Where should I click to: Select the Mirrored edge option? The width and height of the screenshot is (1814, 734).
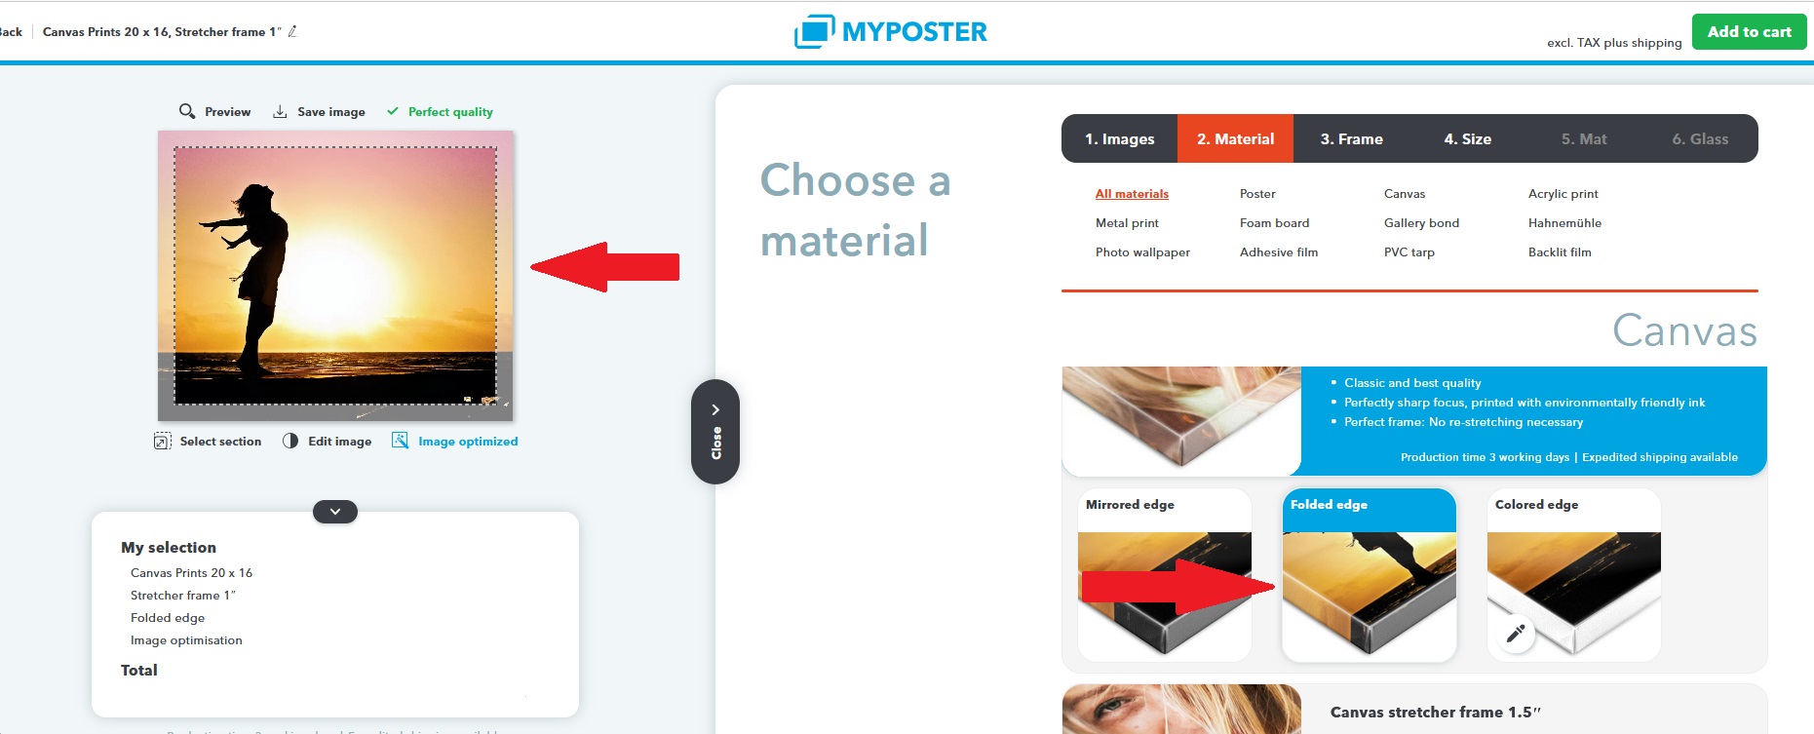pos(1165,575)
